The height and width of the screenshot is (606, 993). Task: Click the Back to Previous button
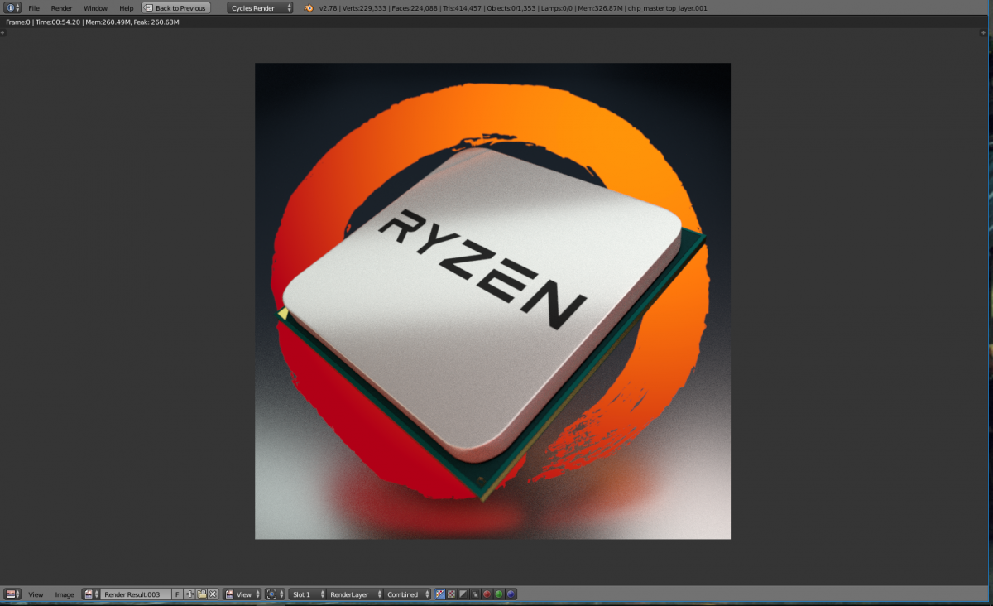coord(175,8)
